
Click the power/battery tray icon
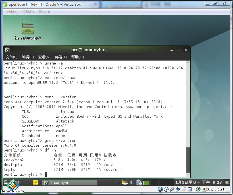click(139, 182)
